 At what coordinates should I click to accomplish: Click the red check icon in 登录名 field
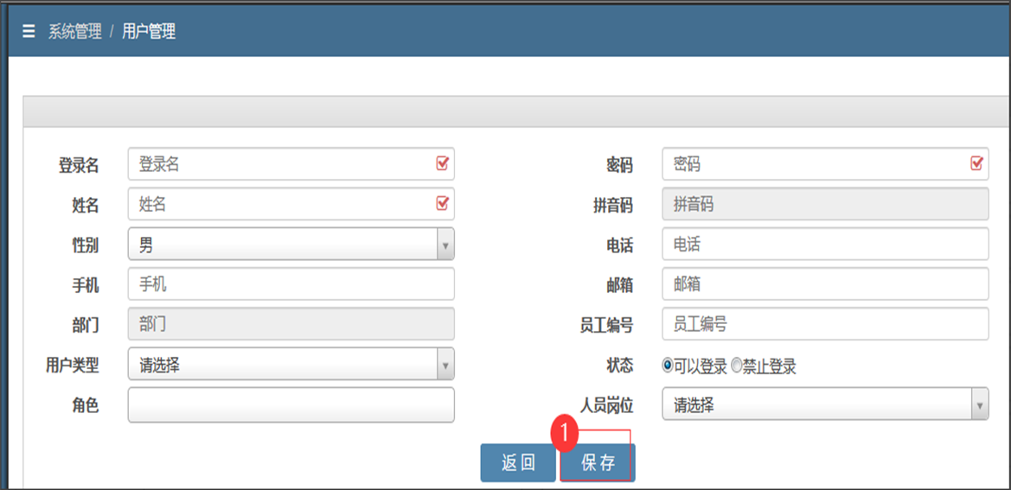tap(442, 163)
